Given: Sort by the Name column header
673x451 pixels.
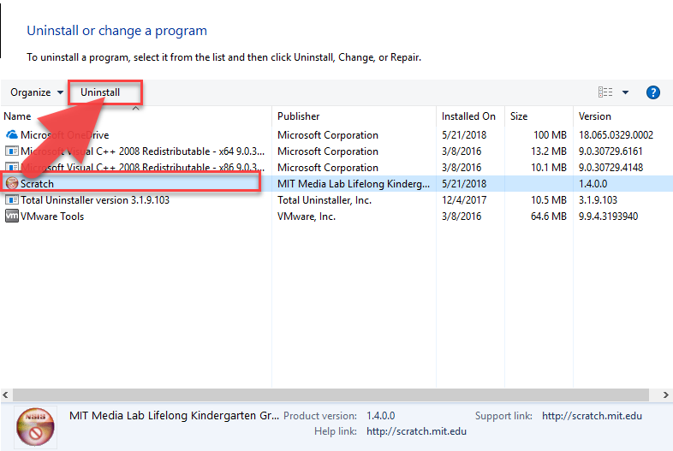Looking at the screenshot, I should pyautogui.click(x=135, y=116).
